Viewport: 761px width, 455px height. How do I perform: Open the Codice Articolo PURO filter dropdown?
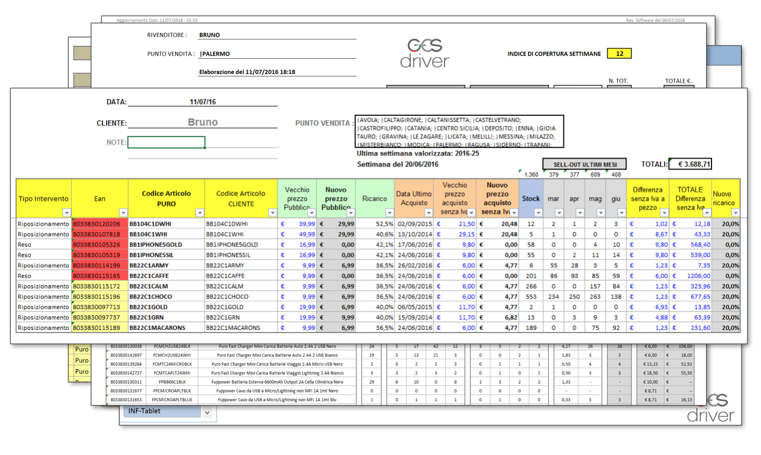coord(200,213)
